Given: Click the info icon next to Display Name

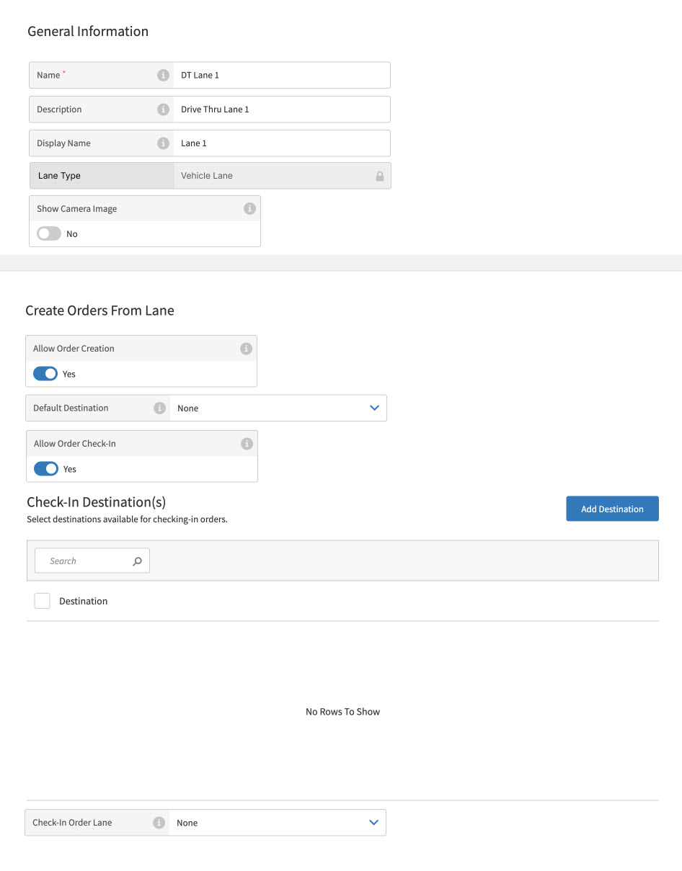Looking at the screenshot, I should pyautogui.click(x=163, y=143).
